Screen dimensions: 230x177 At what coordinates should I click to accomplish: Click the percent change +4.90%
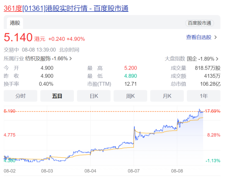[x=76, y=39]
